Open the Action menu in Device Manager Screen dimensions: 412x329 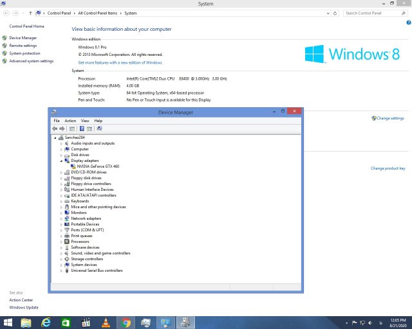[70, 121]
